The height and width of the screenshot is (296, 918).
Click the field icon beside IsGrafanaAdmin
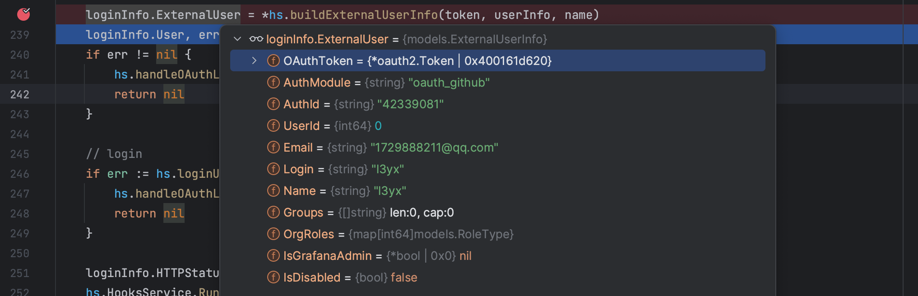click(274, 255)
